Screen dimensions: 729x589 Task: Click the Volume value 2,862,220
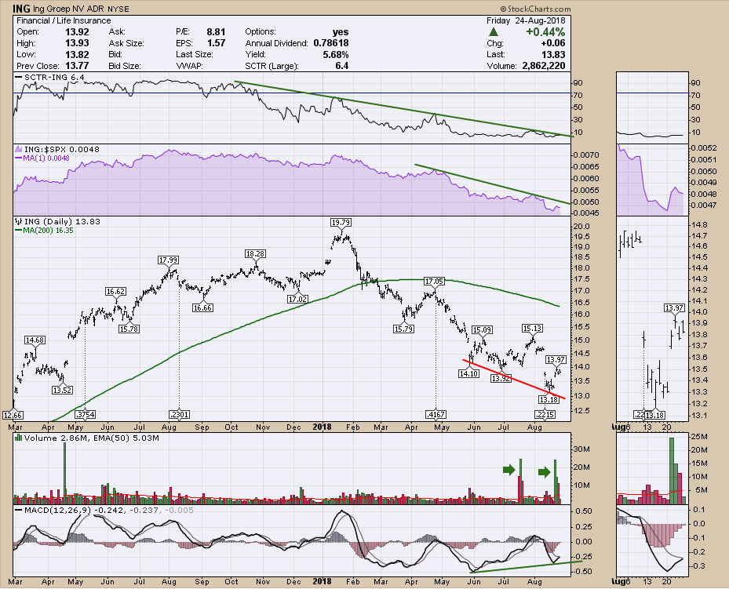[x=544, y=66]
